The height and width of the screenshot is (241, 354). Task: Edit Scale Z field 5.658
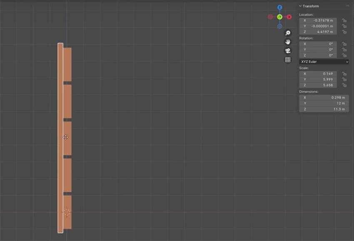pyautogui.click(x=318, y=85)
